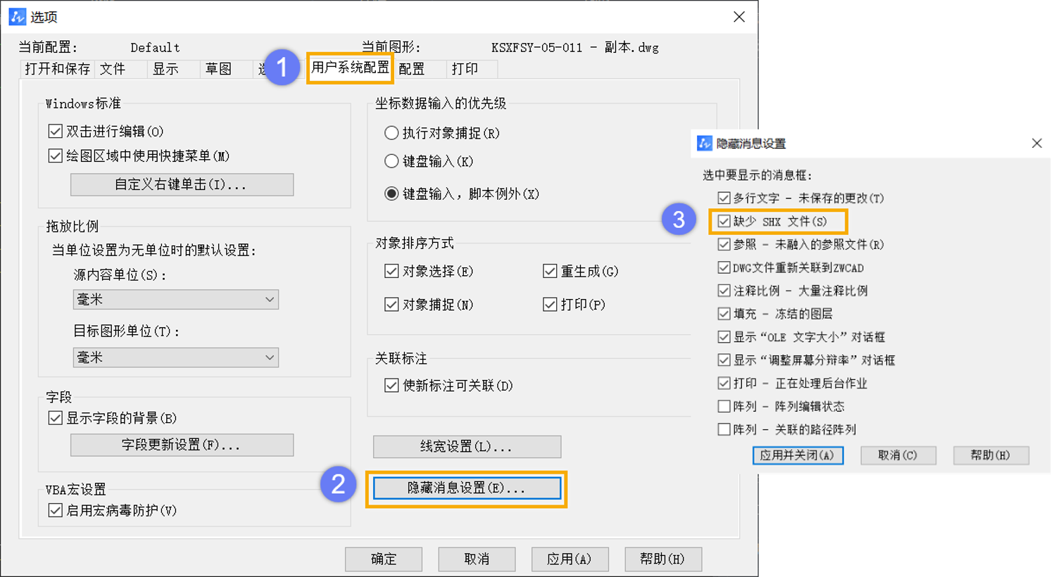
Task: Uncheck 显示字段的背景(B)
Action: click(55, 418)
